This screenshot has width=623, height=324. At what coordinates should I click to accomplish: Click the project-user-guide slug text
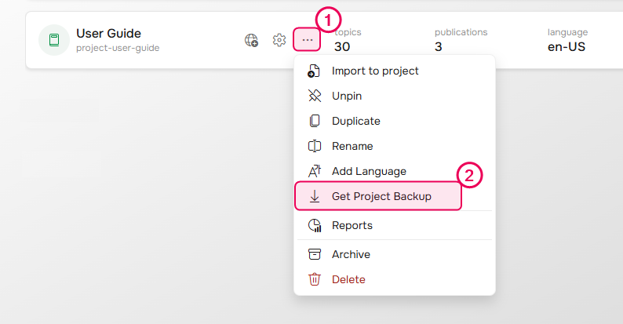pyautogui.click(x=118, y=48)
